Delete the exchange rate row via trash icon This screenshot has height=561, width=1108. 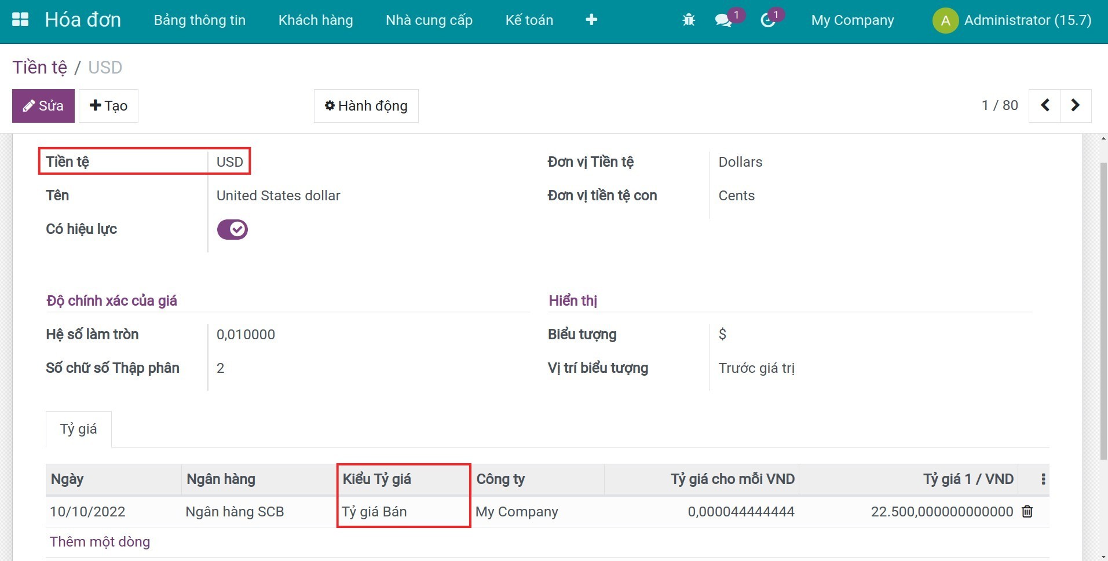tap(1027, 511)
